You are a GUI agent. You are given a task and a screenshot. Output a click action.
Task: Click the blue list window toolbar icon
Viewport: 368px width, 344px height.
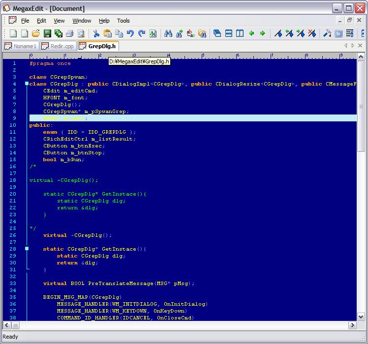click(x=338, y=33)
